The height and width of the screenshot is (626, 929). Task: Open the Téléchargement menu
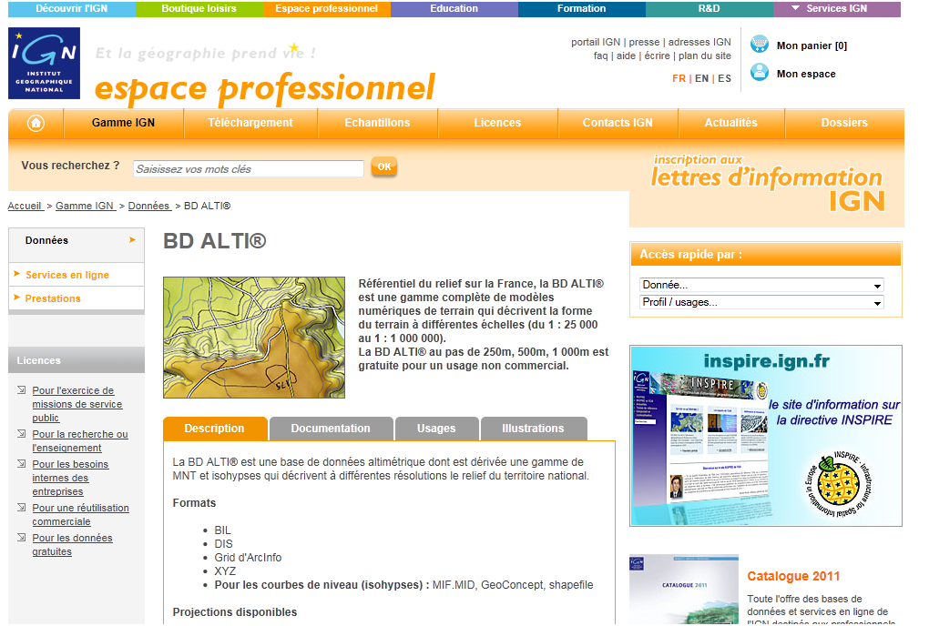tap(250, 123)
